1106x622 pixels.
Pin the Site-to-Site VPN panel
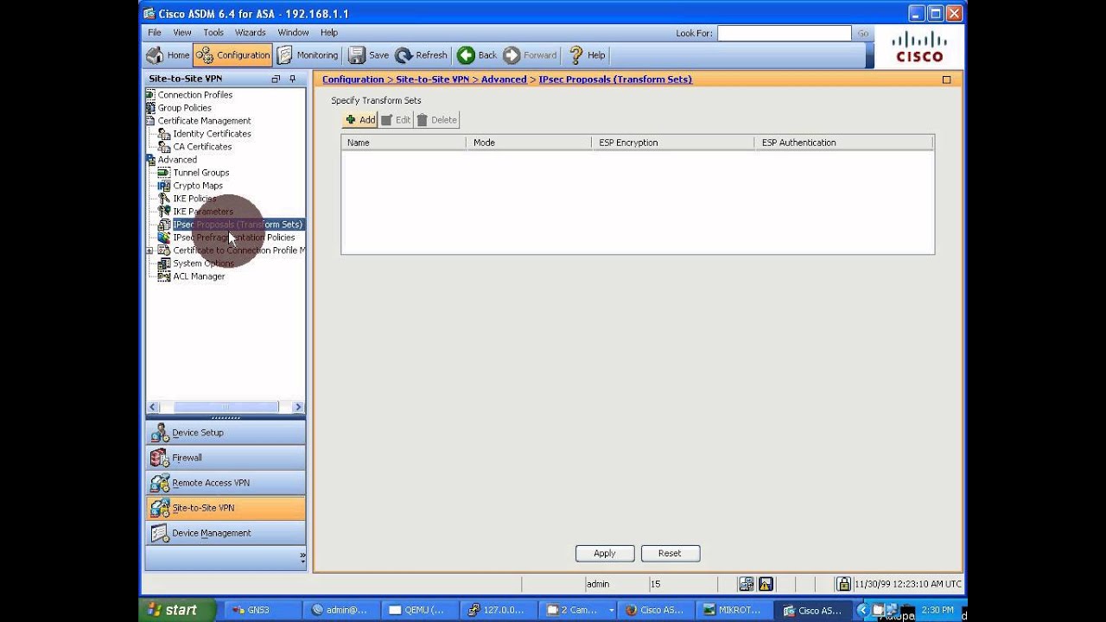point(292,79)
